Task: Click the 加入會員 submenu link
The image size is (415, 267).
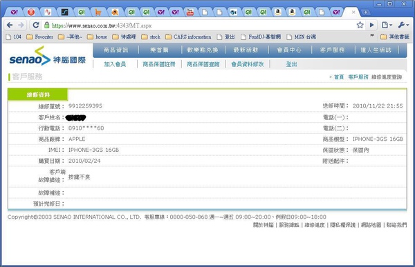Action: pos(115,64)
